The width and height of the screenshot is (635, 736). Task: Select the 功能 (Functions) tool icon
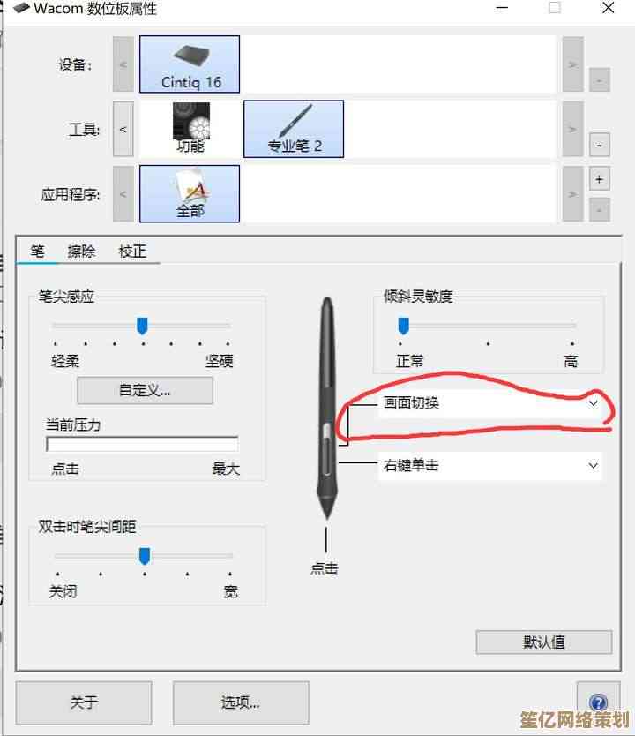(190, 128)
